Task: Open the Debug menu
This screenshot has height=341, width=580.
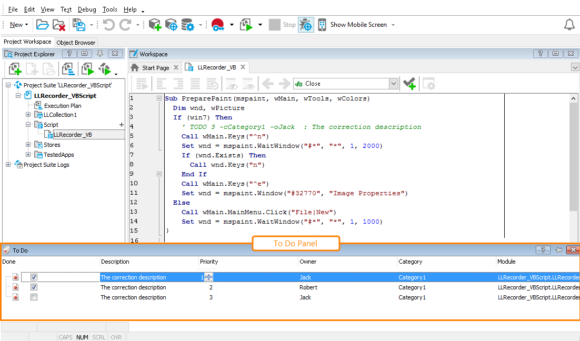Action: (x=87, y=9)
